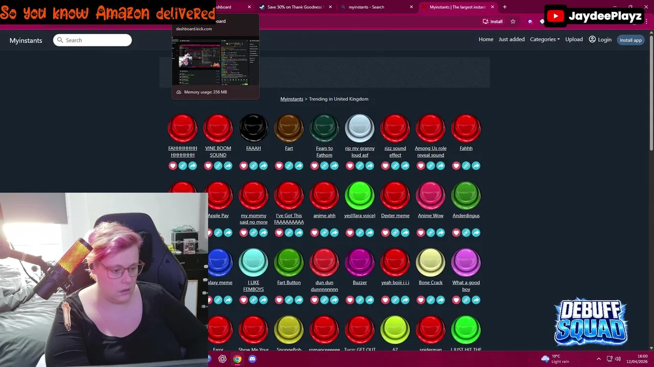
Task: Open the Apple Pay sound link
Action: pyautogui.click(x=218, y=216)
